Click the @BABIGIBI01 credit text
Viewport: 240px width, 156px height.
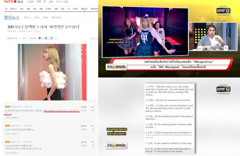117,134
